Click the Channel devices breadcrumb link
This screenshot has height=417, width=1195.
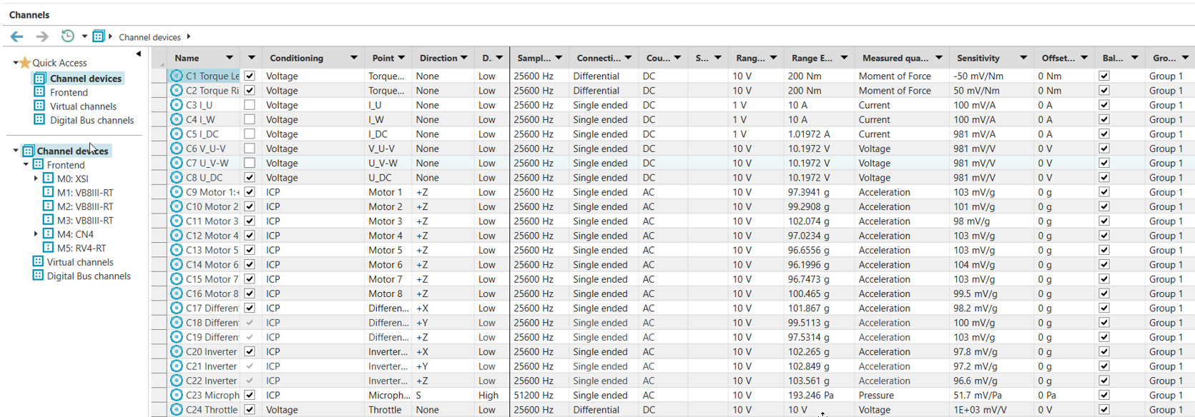tap(149, 37)
